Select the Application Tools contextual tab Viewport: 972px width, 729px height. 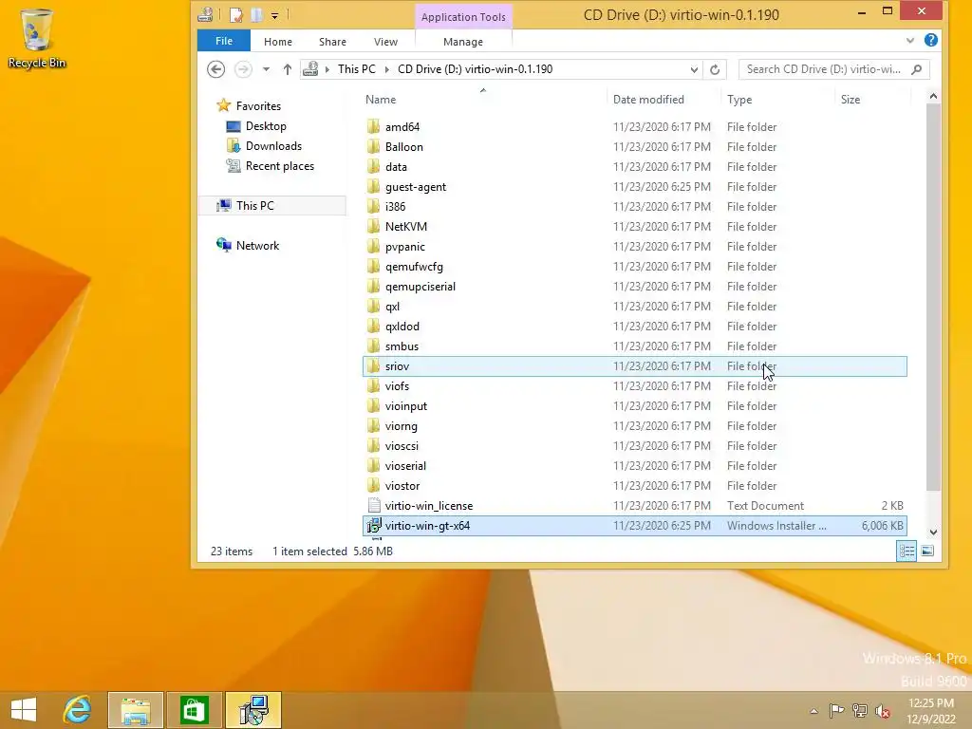pos(463,17)
